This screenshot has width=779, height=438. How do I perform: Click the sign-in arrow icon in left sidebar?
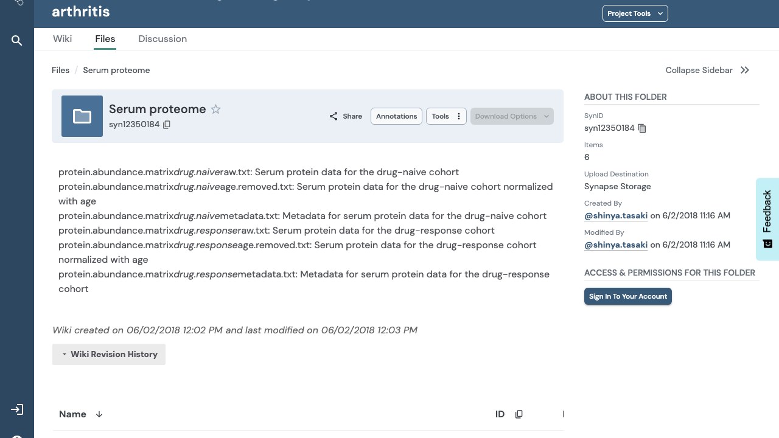click(x=17, y=410)
